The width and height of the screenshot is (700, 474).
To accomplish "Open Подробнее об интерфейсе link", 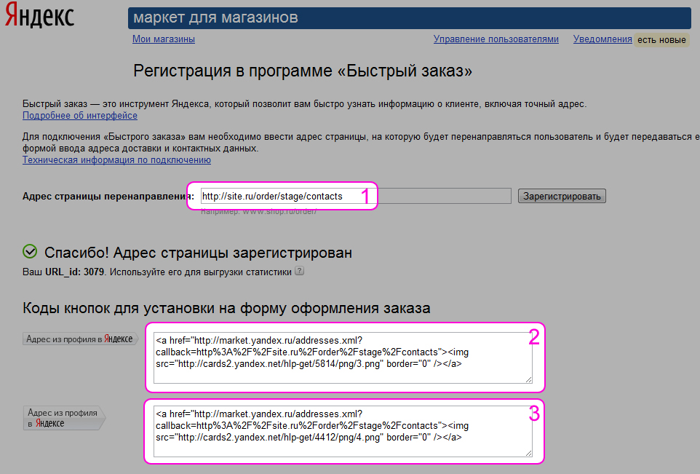I will 80,116.
